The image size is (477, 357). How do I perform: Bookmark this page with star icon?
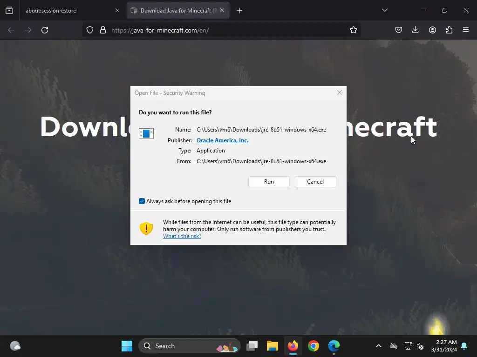tap(354, 30)
